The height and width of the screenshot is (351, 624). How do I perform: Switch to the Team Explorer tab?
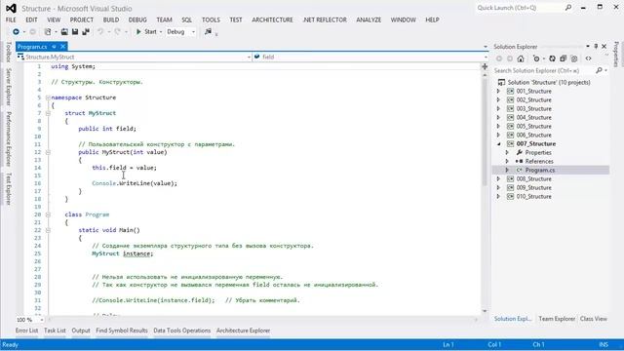tap(557, 319)
